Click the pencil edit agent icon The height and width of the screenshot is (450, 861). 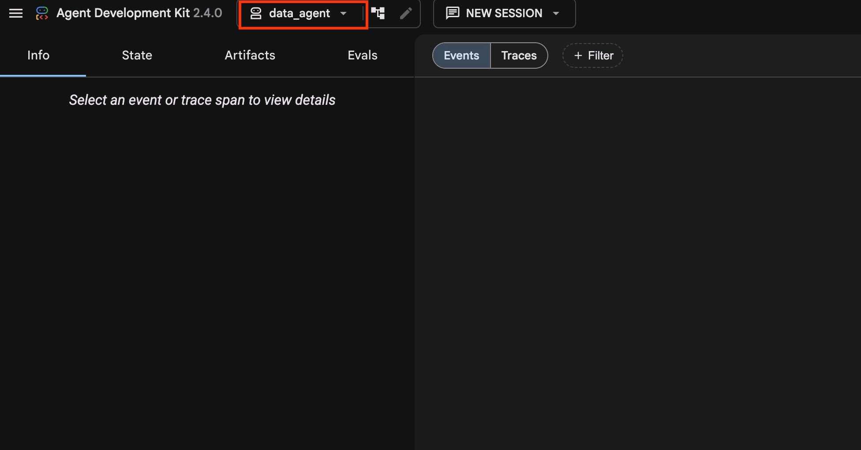(406, 13)
